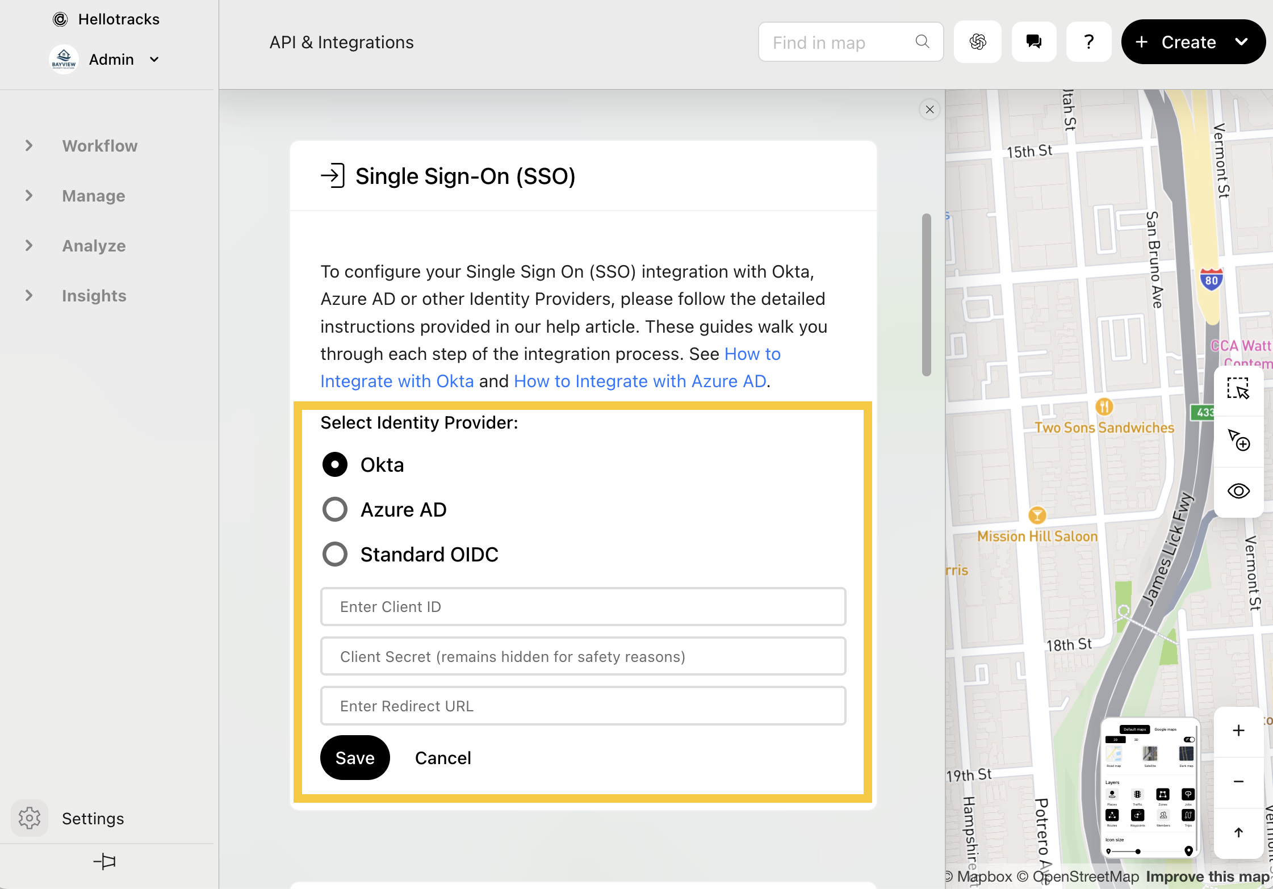Flip the switch in the map layers panel
Viewport: 1273px width, 889px height.
point(1189,740)
